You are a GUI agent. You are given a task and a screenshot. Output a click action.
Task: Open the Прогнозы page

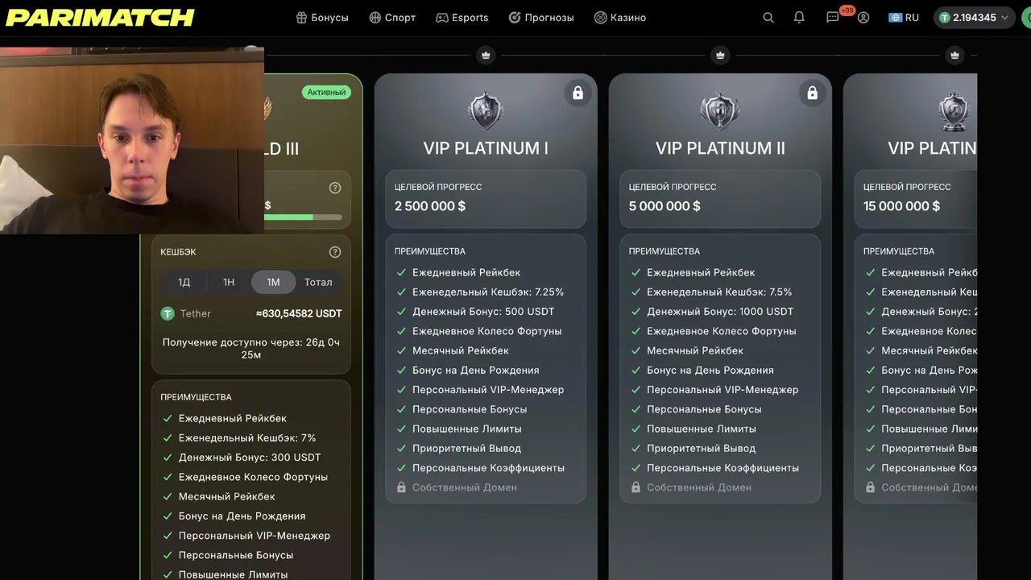tap(541, 18)
